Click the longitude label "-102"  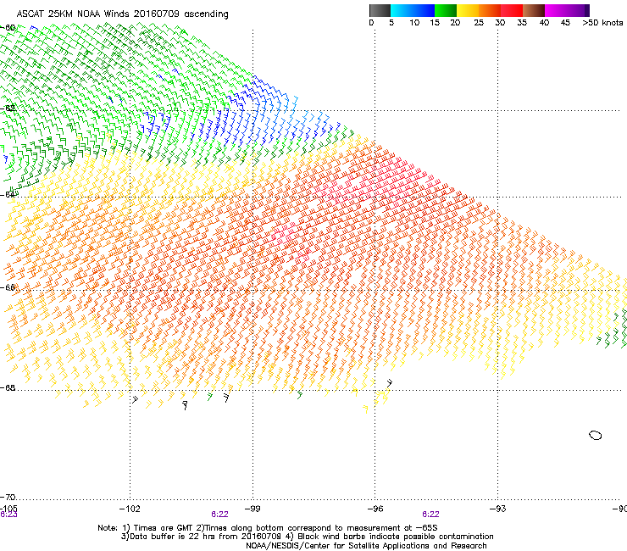point(130,509)
